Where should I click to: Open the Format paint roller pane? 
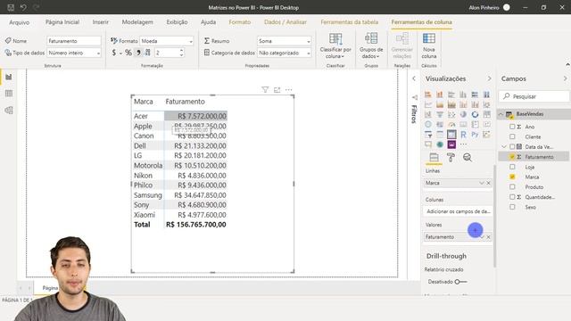tap(451, 157)
